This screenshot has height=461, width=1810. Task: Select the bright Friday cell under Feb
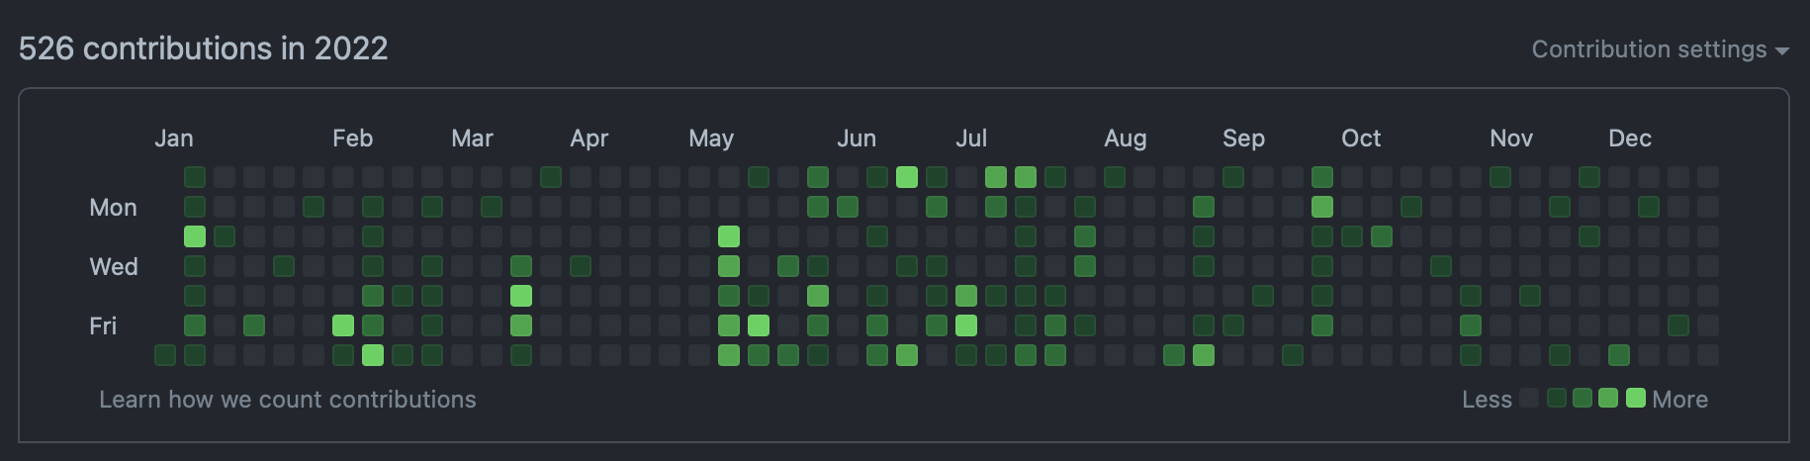pyautogui.click(x=343, y=325)
